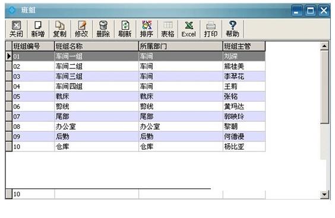Select row indicator for row 01
Screen dimensions: 335x218
point(9,56)
